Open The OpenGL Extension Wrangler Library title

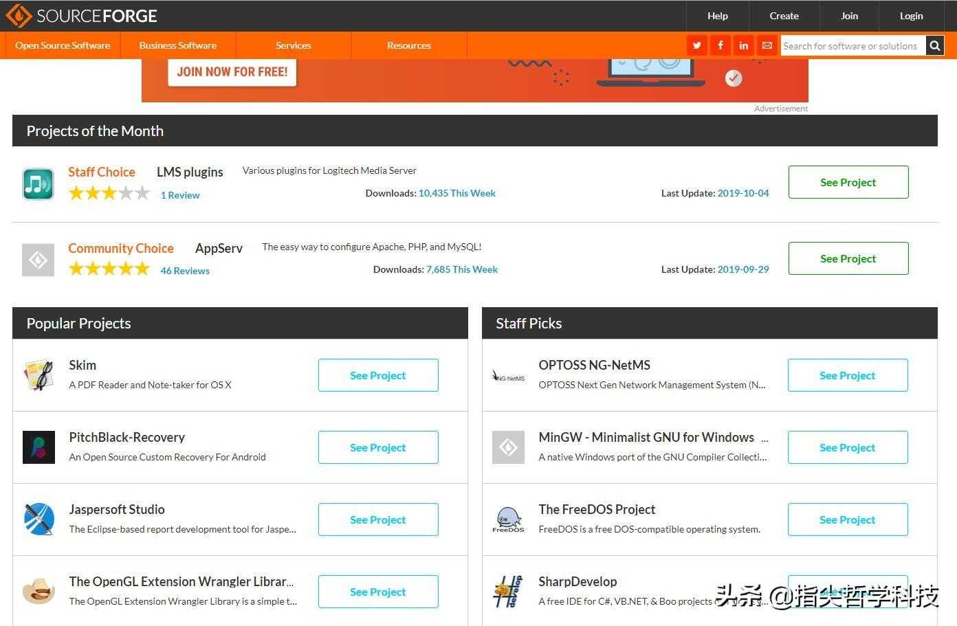181,581
